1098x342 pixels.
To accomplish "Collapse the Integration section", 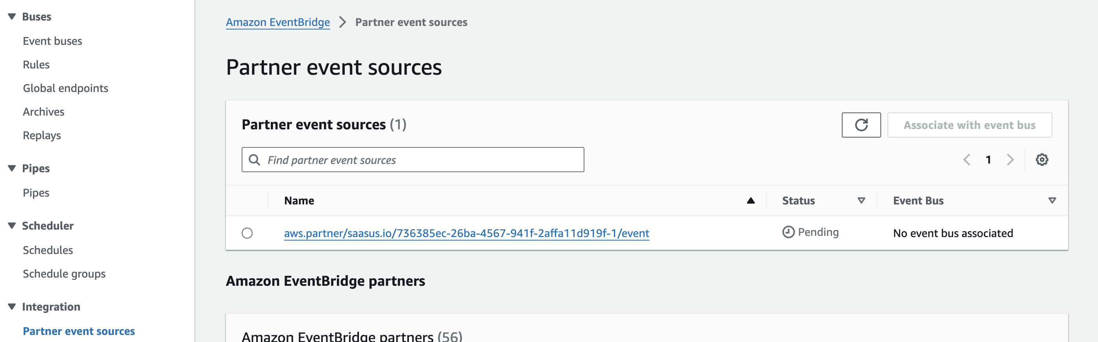I will pos(12,307).
